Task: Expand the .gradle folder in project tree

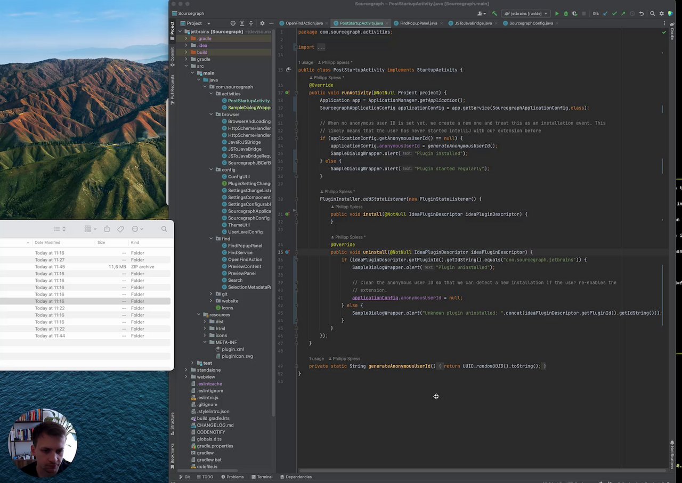Action: pos(186,39)
